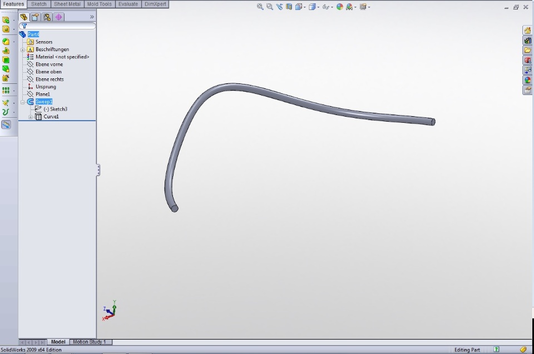Switch to the Sheet Metal tab
This screenshot has height=354, width=534.
67,4
